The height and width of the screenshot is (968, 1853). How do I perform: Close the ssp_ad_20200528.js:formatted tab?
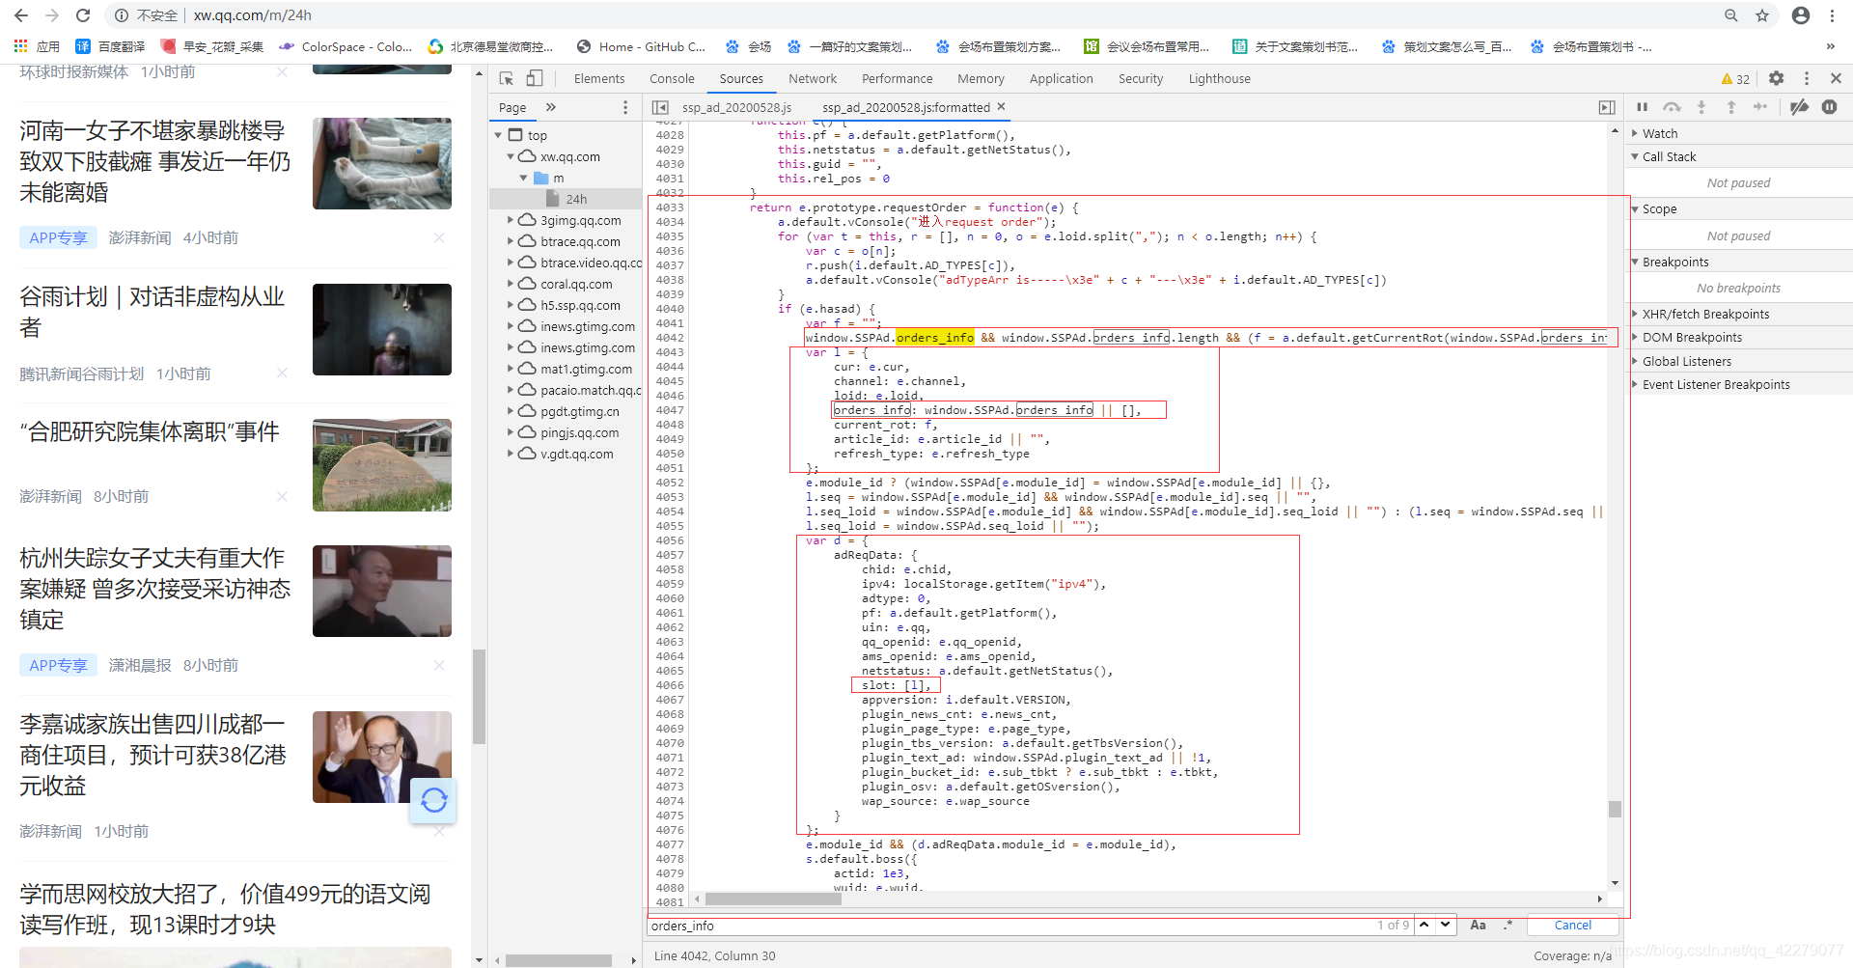(x=1001, y=106)
